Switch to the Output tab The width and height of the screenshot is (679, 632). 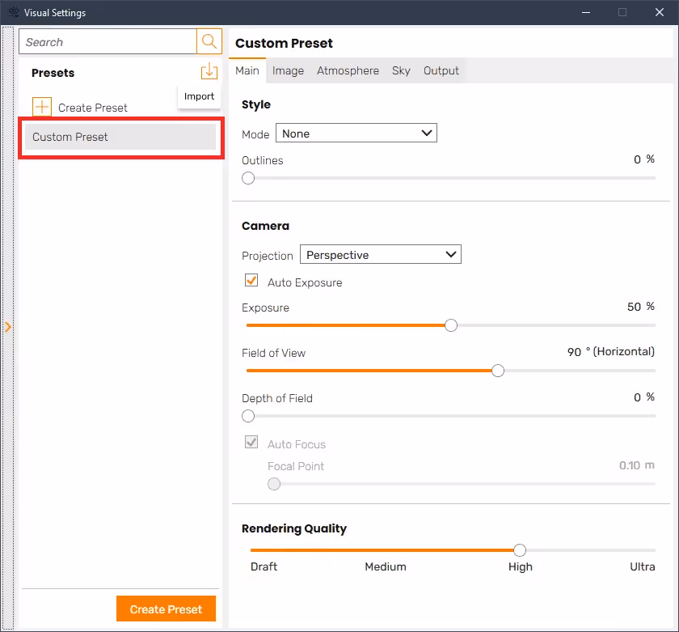tap(441, 70)
